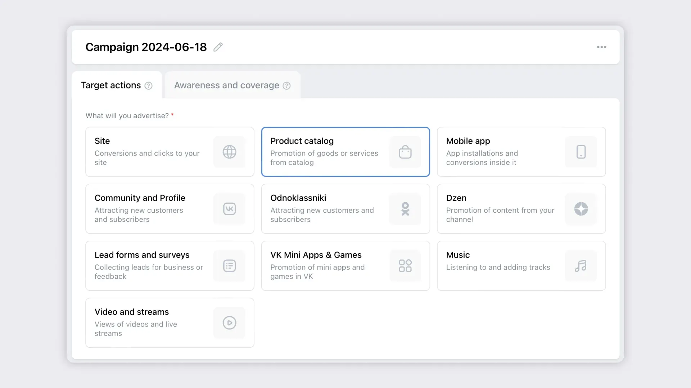Click the pencil icon to rename campaign
This screenshot has height=388, width=691.
tap(218, 47)
